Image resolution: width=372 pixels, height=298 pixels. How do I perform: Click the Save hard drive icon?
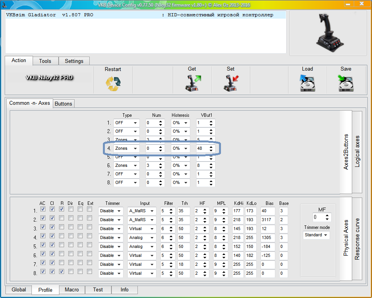click(x=346, y=83)
